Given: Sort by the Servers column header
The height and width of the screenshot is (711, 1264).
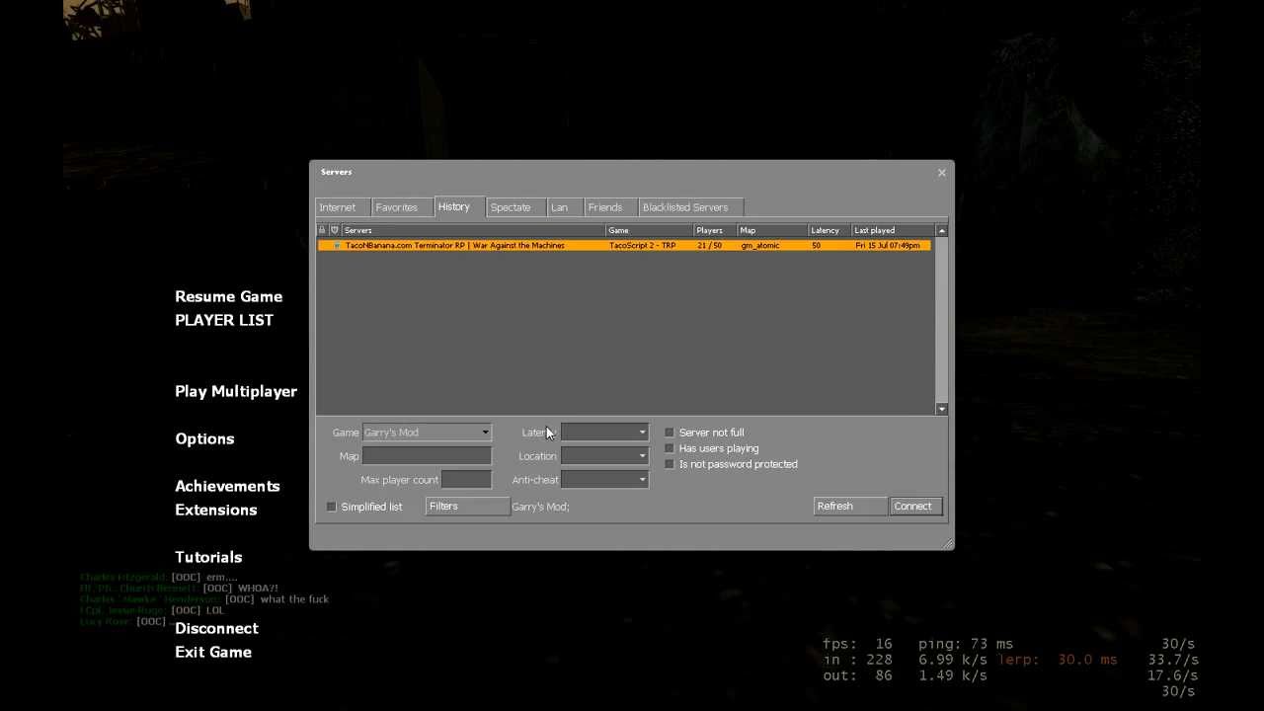Looking at the screenshot, I should point(474,230).
